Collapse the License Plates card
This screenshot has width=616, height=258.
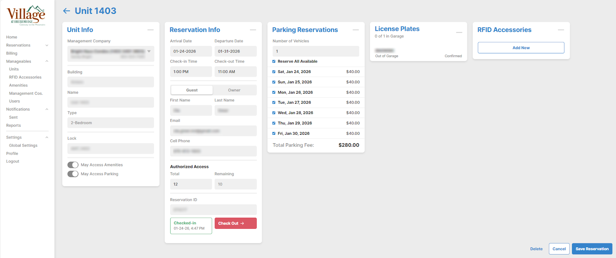point(459,33)
